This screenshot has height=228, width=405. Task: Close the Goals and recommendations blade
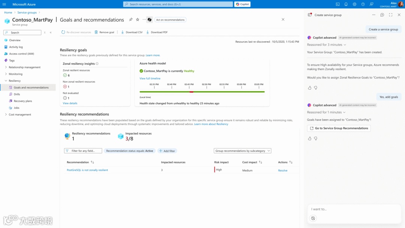click(x=283, y=19)
